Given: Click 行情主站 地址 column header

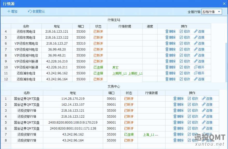Looking at the screenshot, I should [x=57, y=26].
